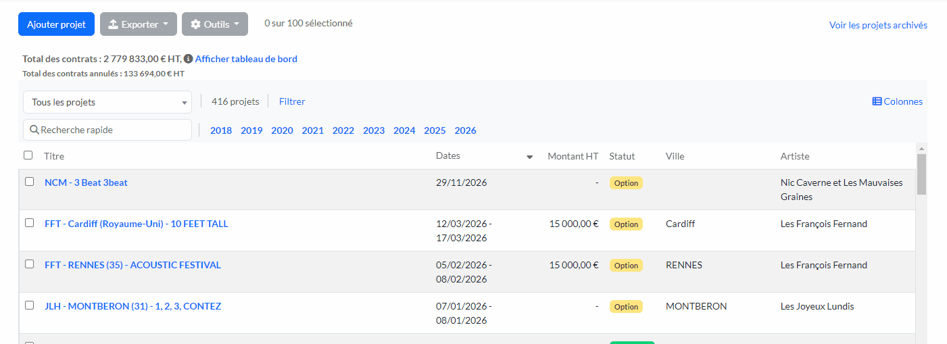Filter projects by year 2024

[x=404, y=130]
